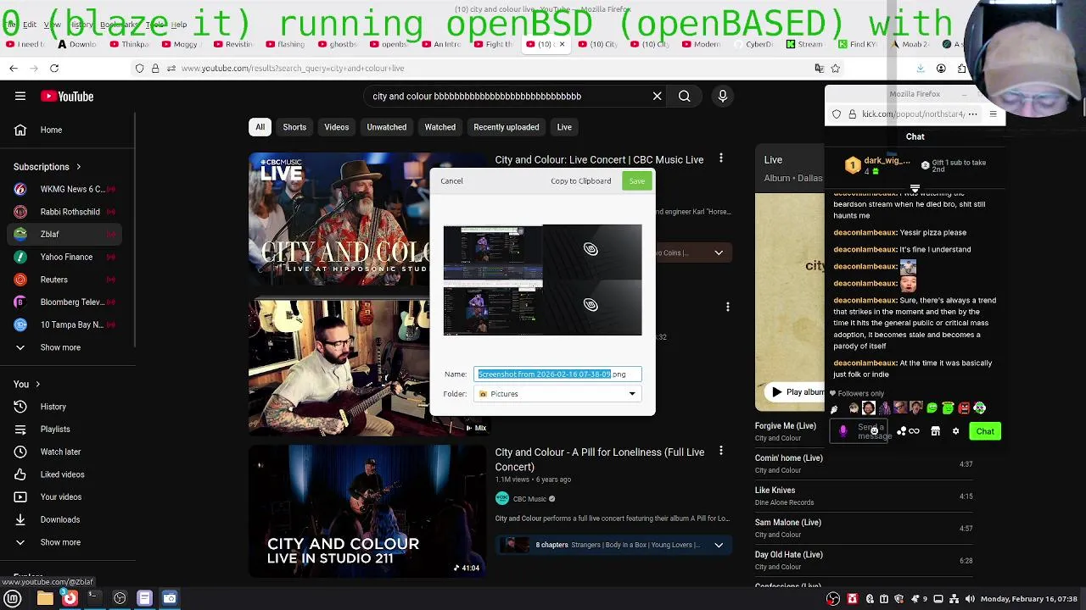
Task: Select the Videos filter chip
Action: coord(336,127)
